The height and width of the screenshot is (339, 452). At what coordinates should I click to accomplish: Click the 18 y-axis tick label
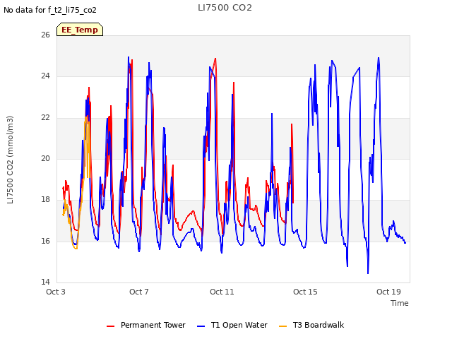[x=45, y=199]
